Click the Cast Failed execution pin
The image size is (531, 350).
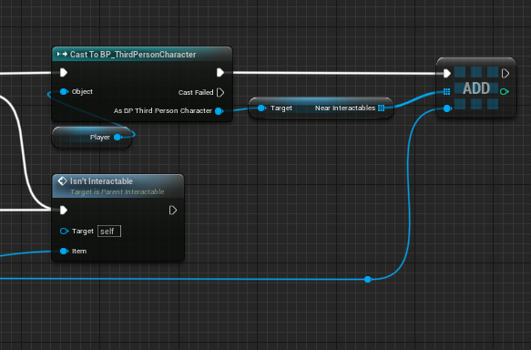click(x=220, y=92)
